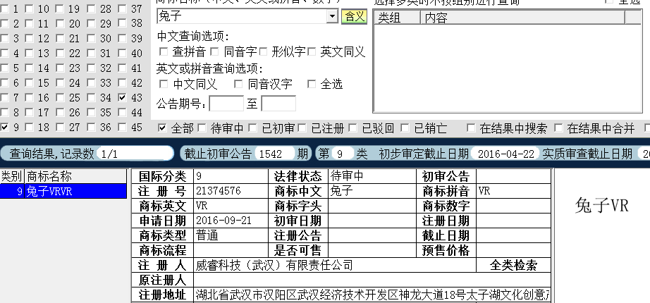Uncheck the 全部 status filter

pyautogui.click(x=162, y=128)
